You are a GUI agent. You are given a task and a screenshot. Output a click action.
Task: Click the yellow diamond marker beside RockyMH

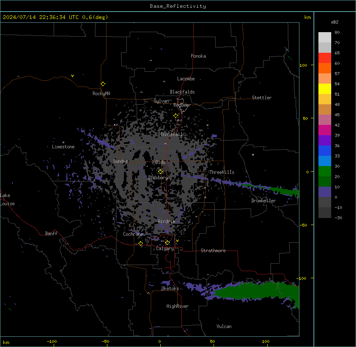click(103, 84)
